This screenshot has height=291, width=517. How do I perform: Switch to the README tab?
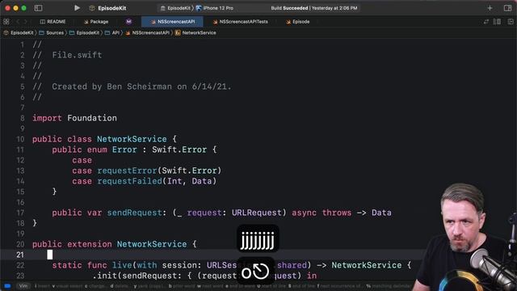coord(53,22)
